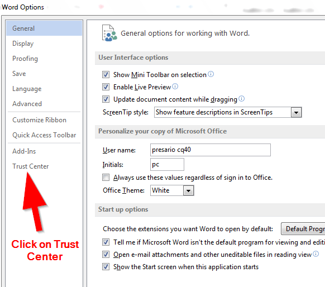
Task: Toggle Show Mini Toolbar on selection checkbox
Action: pos(106,74)
